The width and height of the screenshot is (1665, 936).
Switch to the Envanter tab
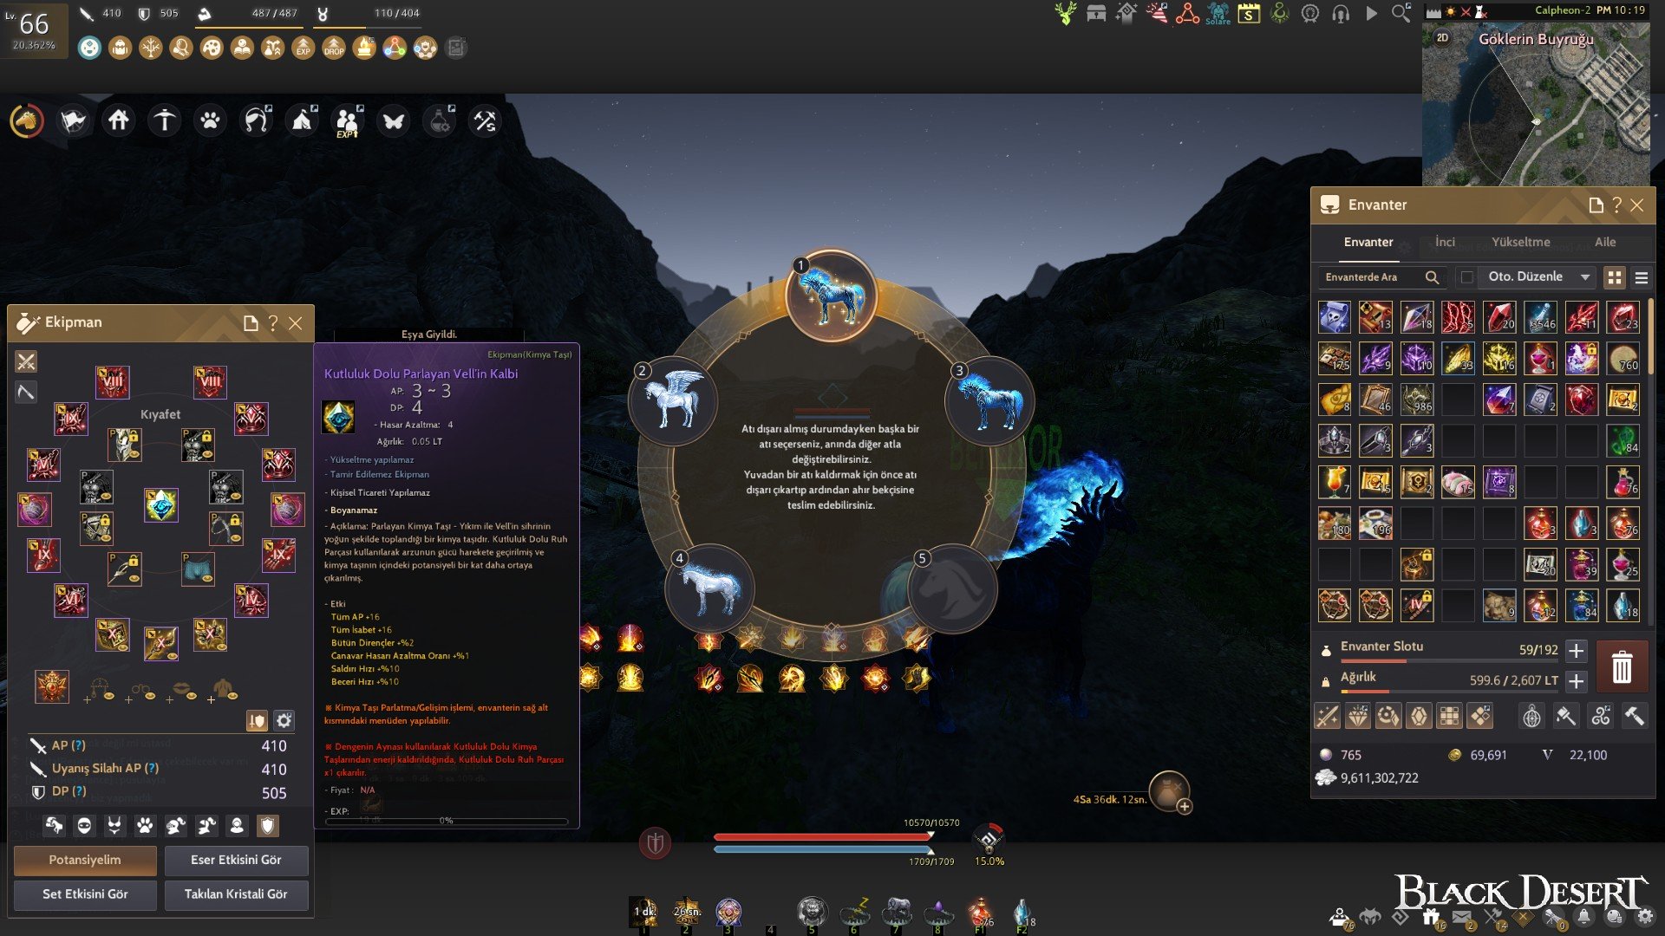1368,243
